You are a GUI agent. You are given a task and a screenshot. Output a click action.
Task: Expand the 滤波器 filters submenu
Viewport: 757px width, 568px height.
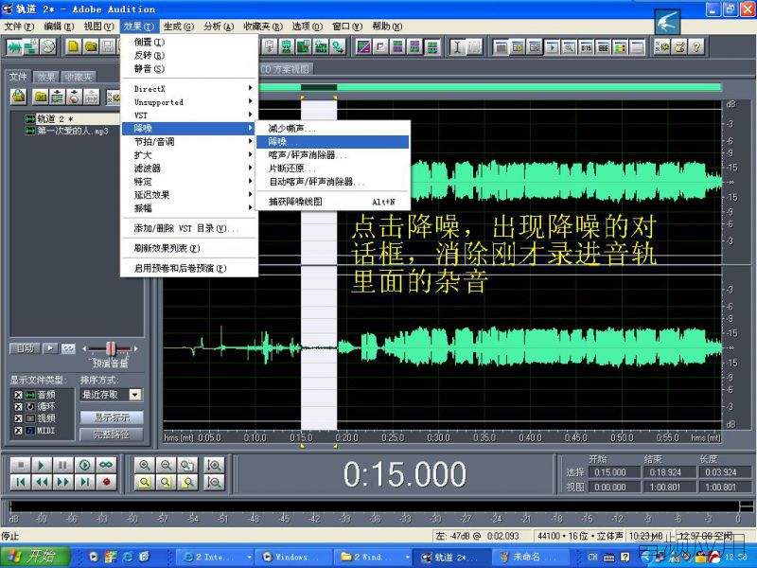188,169
